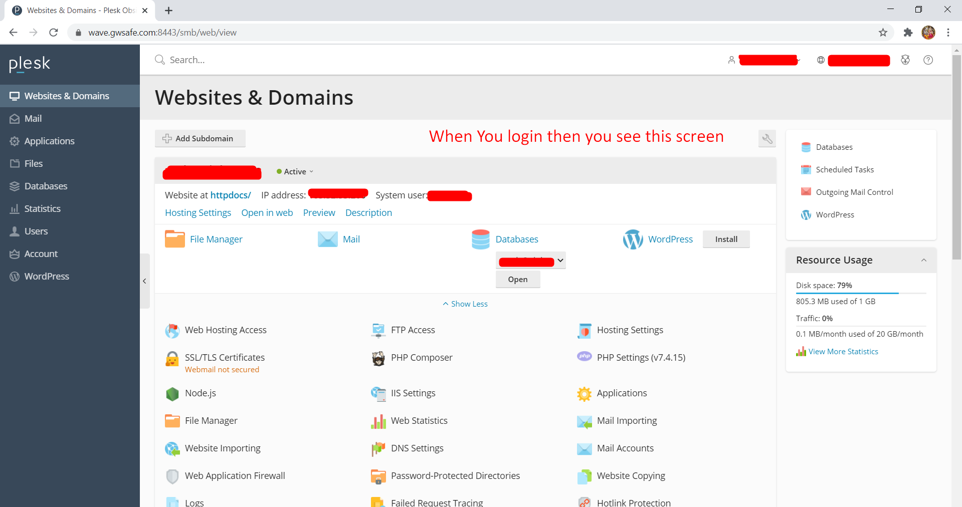
Task: Open WordPress in right side panel
Action: click(x=828, y=215)
